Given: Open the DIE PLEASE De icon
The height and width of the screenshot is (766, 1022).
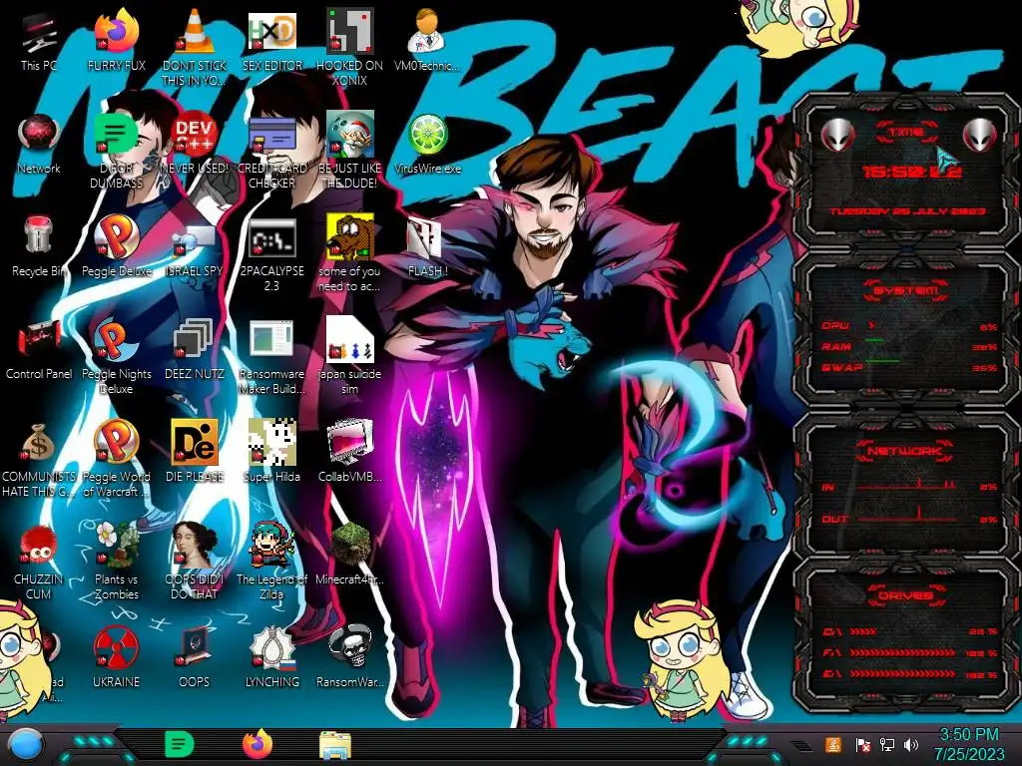Looking at the screenshot, I should [194, 452].
